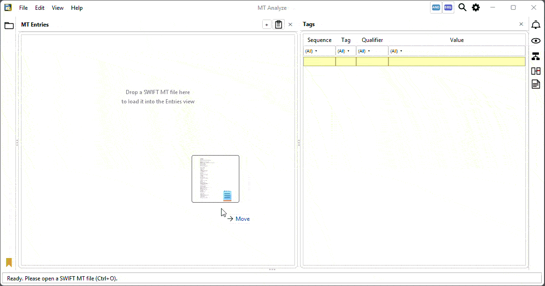Open settings with the gear icon

point(476,7)
